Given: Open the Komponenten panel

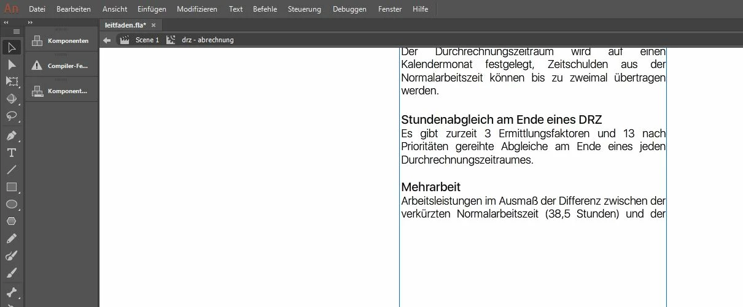Looking at the screenshot, I should coord(61,40).
